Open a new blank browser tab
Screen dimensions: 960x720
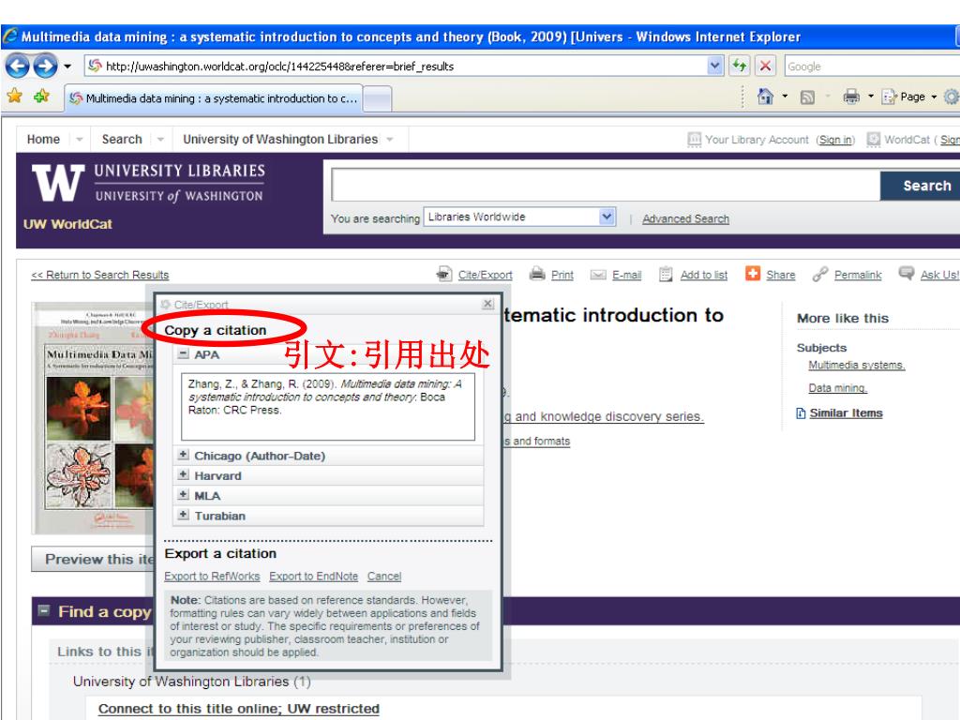pos(377,99)
